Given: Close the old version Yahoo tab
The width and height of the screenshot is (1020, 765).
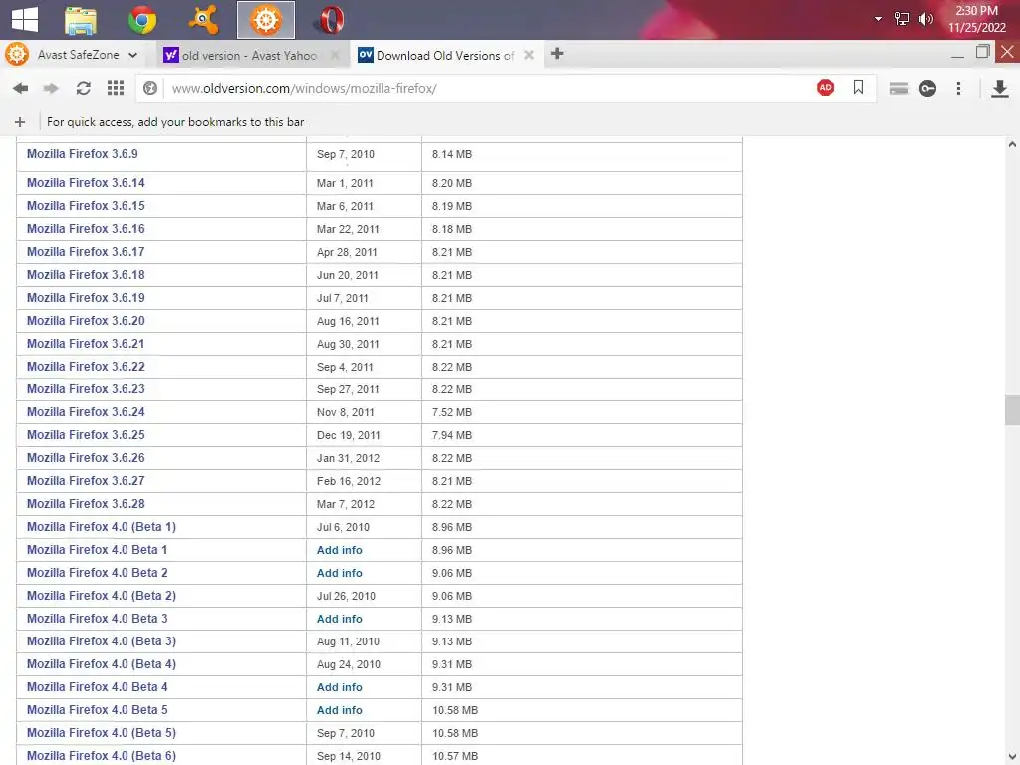Looking at the screenshot, I should click(x=335, y=55).
